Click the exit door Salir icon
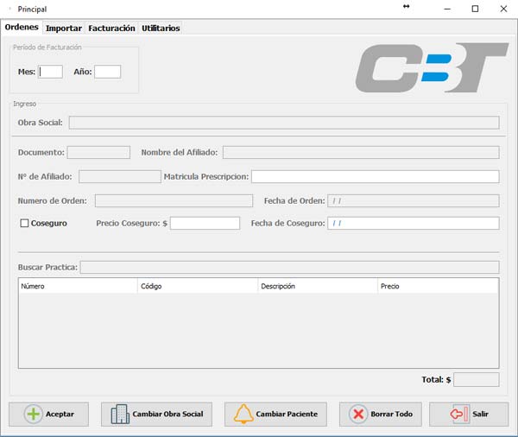The width and height of the screenshot is (518, 437). tap(460, 414)
